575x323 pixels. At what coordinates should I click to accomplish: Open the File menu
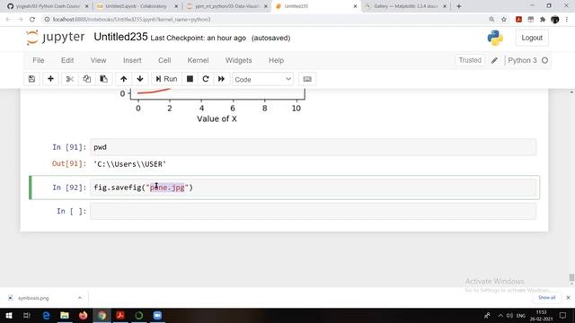(39, 60)
